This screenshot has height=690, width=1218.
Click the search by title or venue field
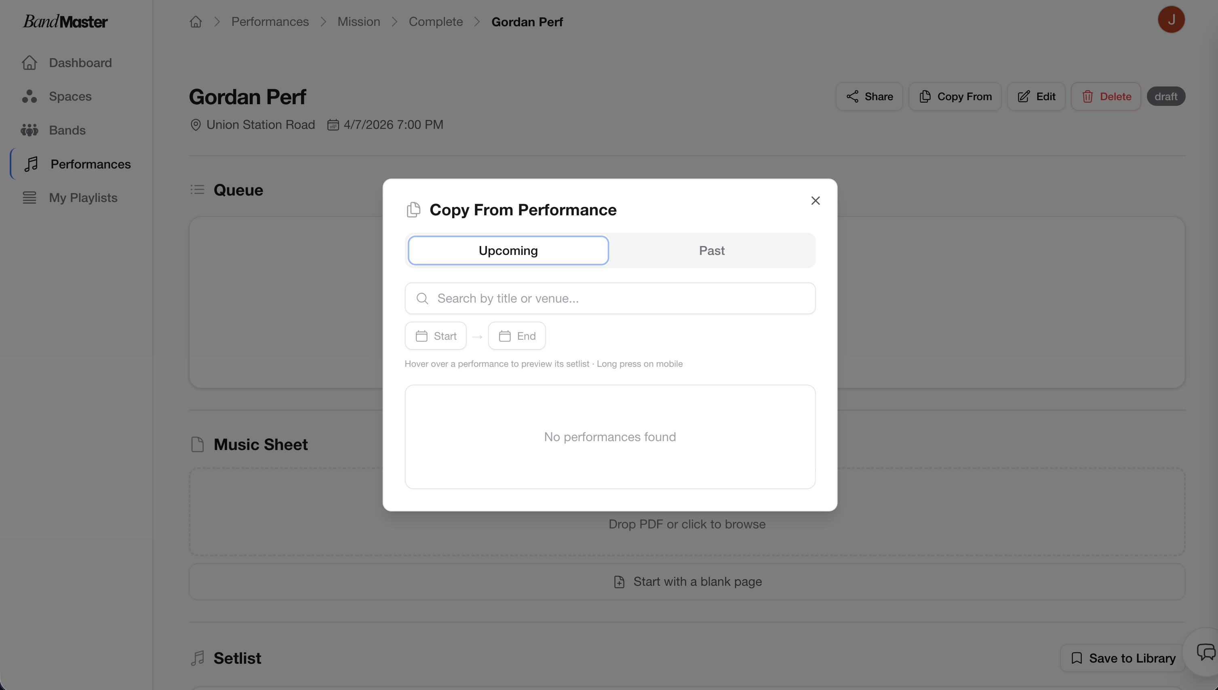click(610, 299)
